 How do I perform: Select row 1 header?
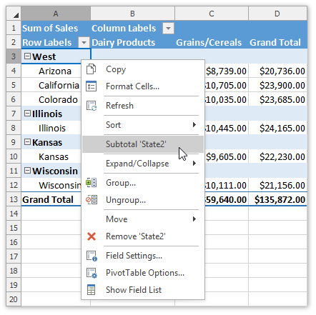(x=14, y=28)
